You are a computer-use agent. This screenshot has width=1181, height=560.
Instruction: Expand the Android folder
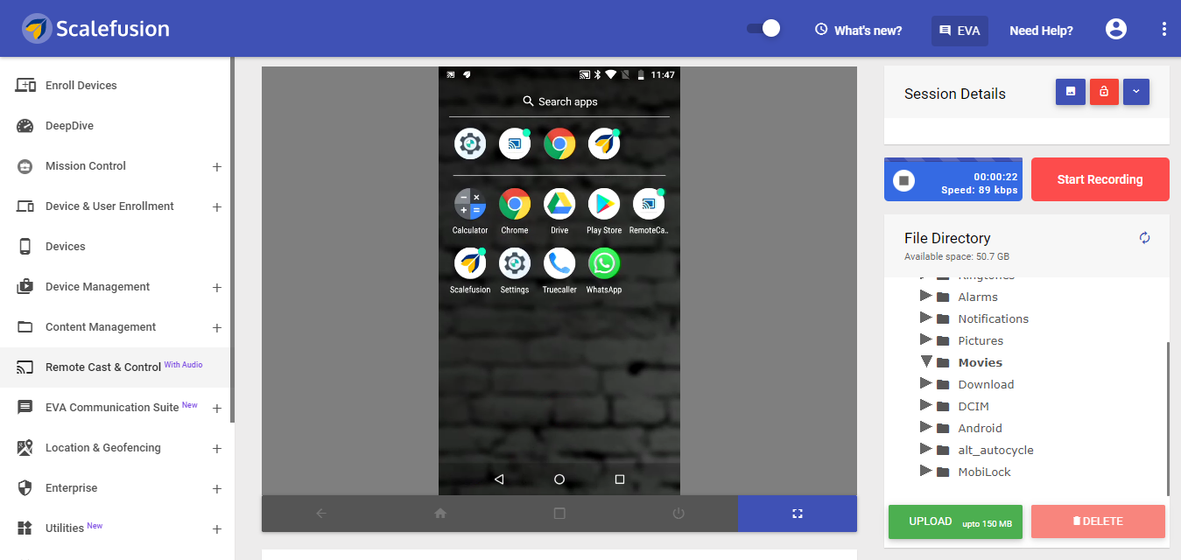pyautogui.click(x=925, y=427)
